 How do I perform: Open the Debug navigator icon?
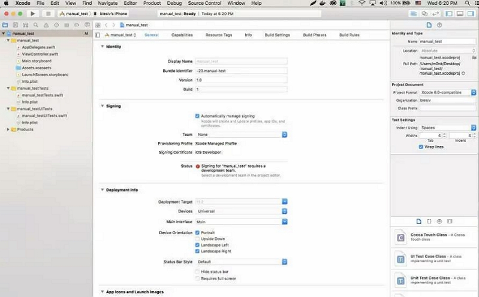point(67,25)
